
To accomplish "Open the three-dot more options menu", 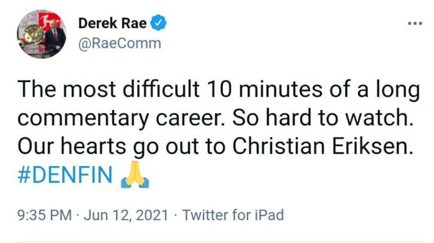I will pyautogui.click(x=414, y=24).
